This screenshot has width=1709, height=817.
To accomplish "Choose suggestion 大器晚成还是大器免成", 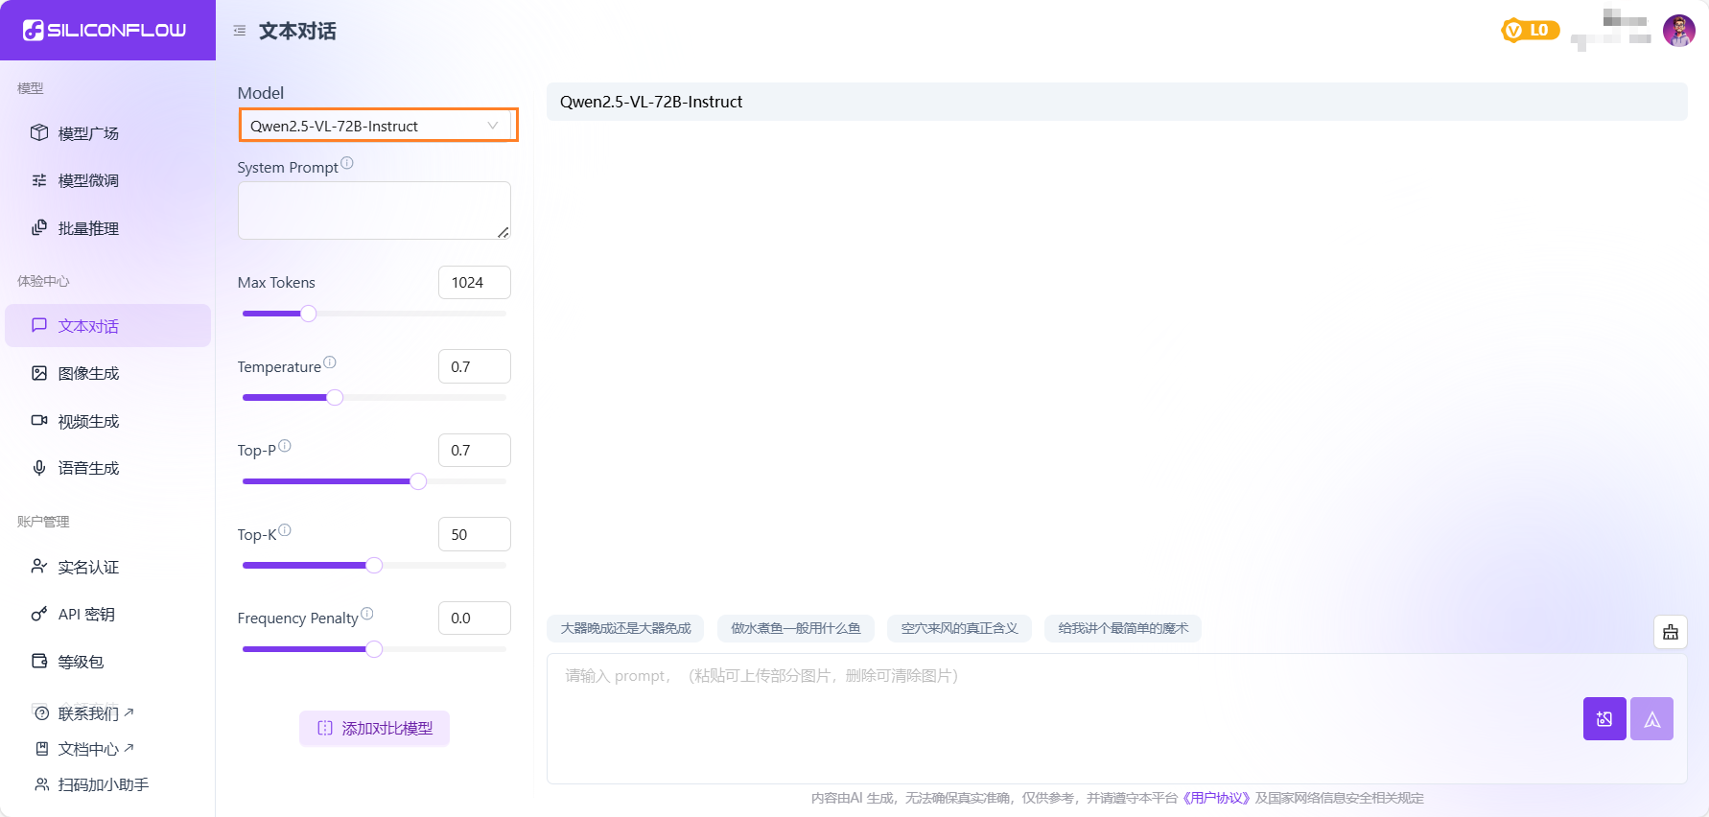I will [x=625, y=628].
